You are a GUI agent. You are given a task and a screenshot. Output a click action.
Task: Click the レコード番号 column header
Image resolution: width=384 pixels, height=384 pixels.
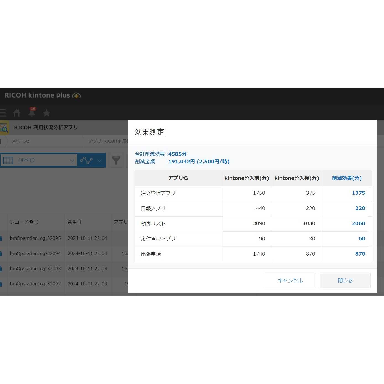[24, 222]
